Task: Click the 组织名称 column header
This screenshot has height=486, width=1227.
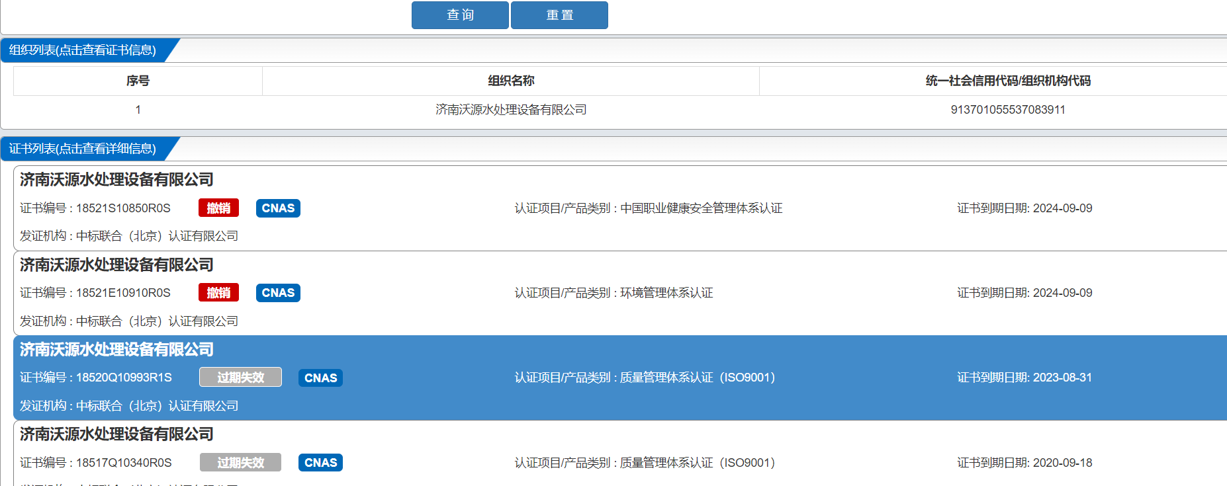Action: pos(511,81)
